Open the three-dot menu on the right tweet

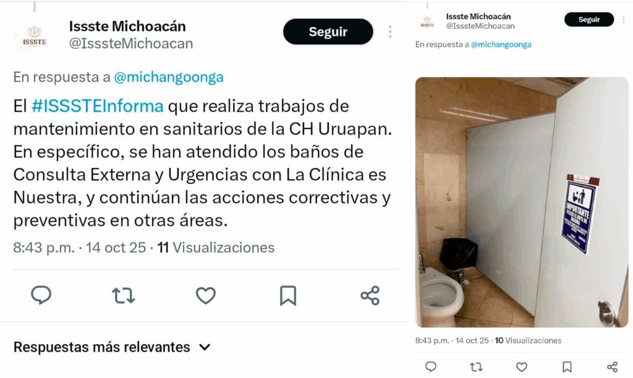tap(624, 19)
